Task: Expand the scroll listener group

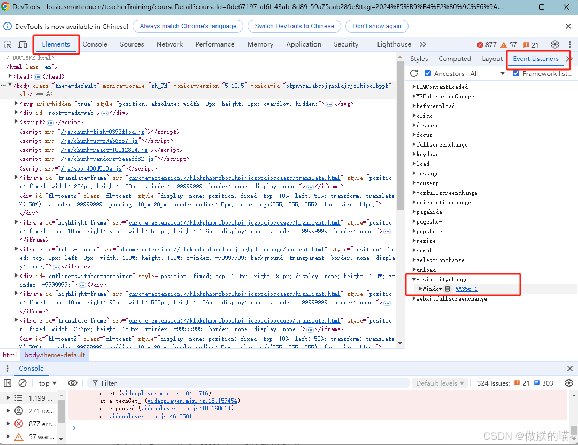Action: [414, 250]
